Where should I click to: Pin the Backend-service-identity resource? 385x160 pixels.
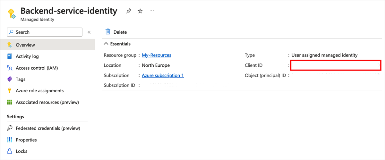(129, 11)
